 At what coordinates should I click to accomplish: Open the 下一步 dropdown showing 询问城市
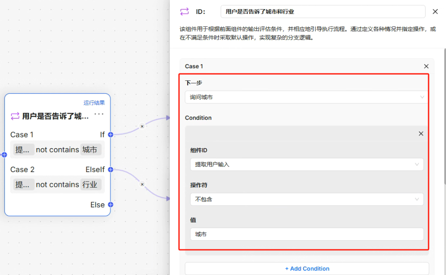point(306,97)
